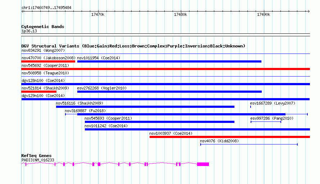The height and width of the screenshot is (184, 320).
Task: Click the dgv129n100 (Coe2014) label
Action: 43,96
